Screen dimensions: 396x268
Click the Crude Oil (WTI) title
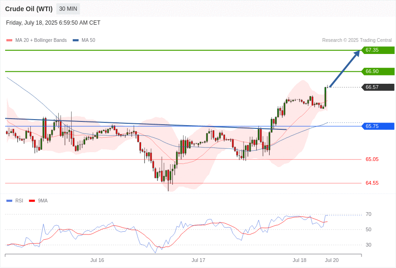click(x=29, y=9)
